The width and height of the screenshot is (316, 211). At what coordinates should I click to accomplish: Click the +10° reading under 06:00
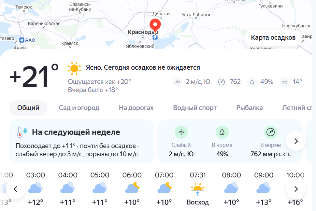click(133, 202)
